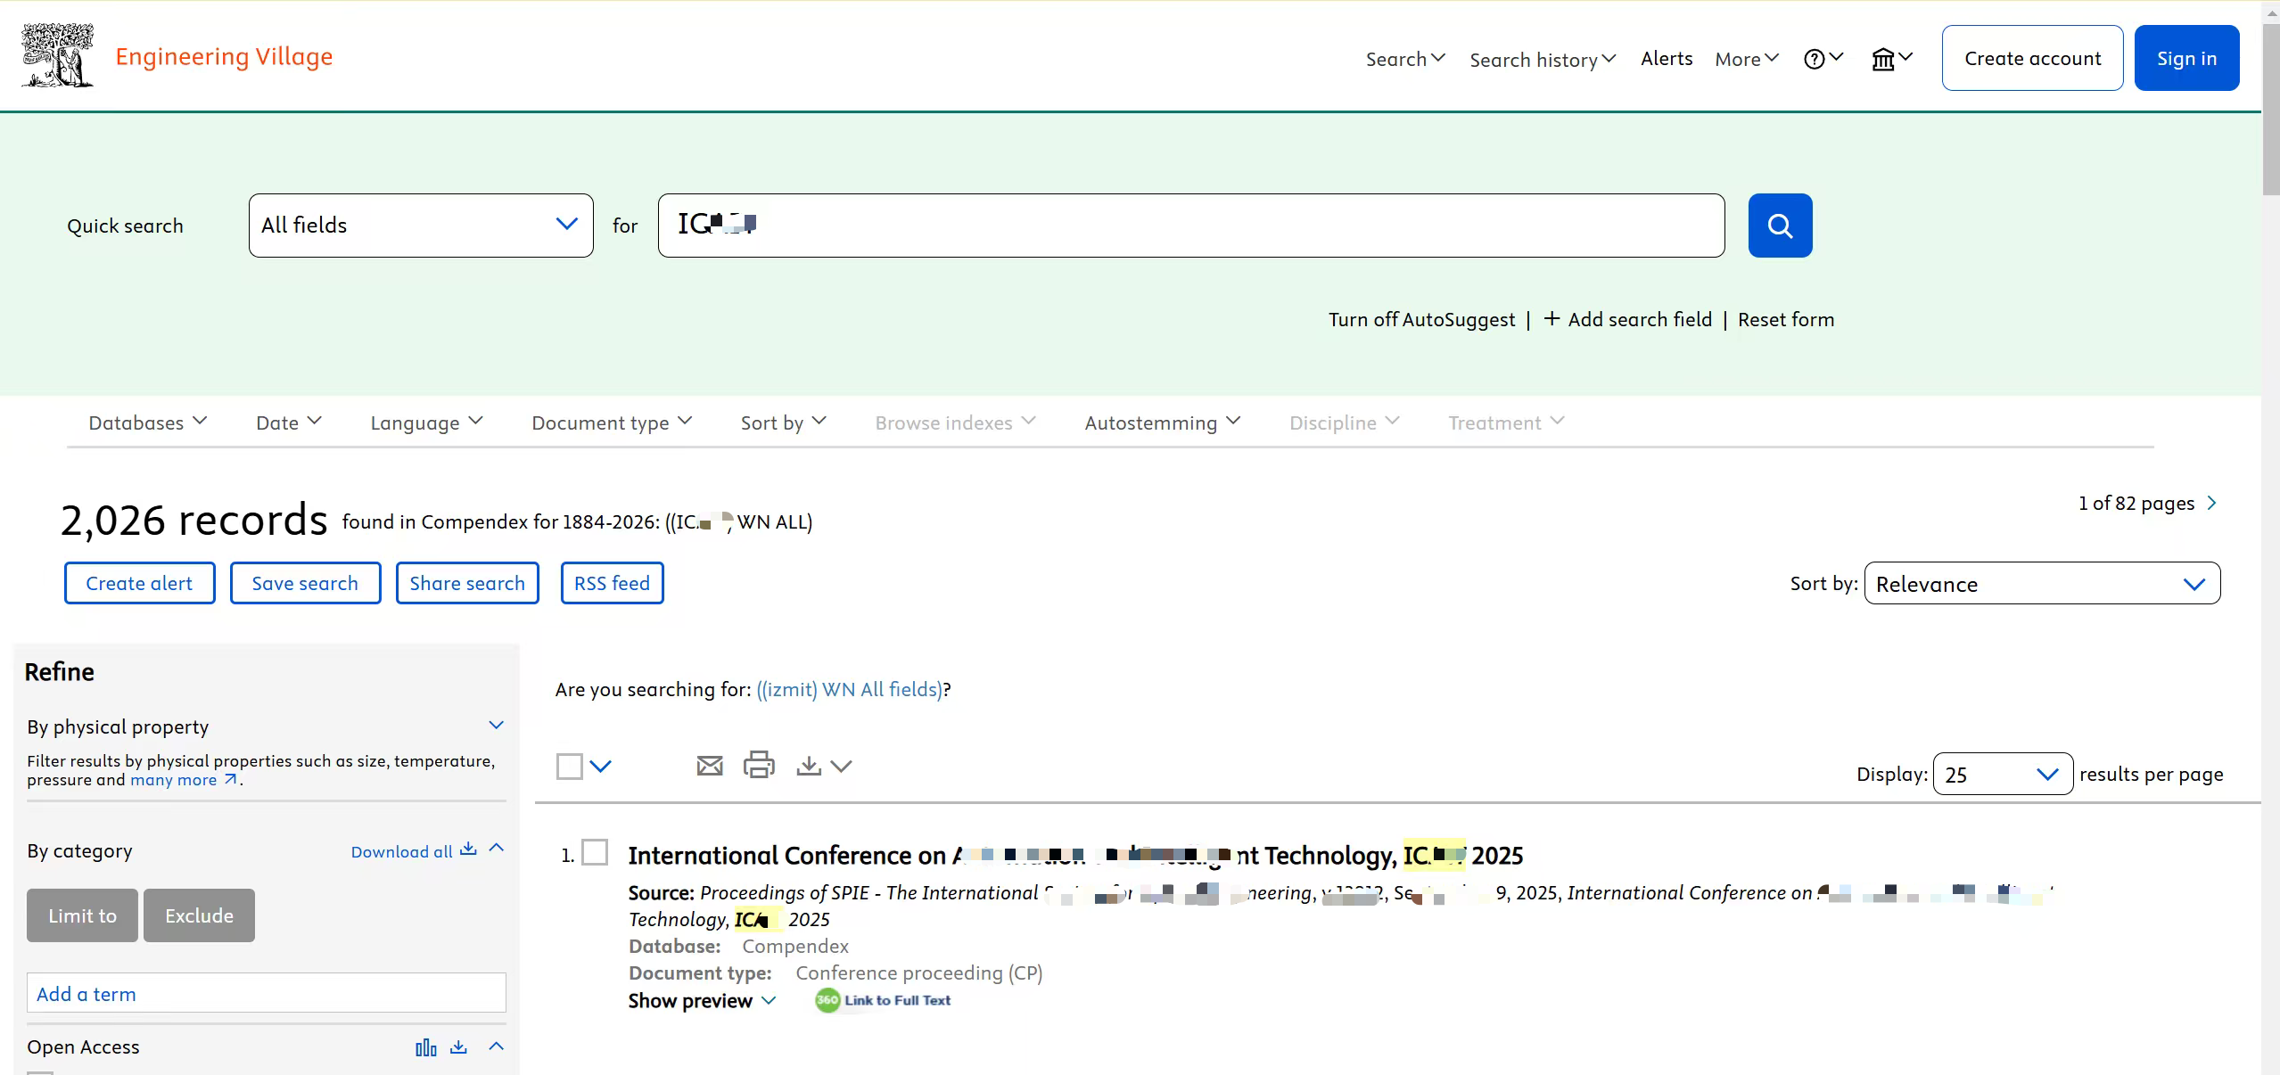Open the Sort by filter menu
Image resolution: width=2280 pixels, height=1075 pixels.
pos(784,423)
